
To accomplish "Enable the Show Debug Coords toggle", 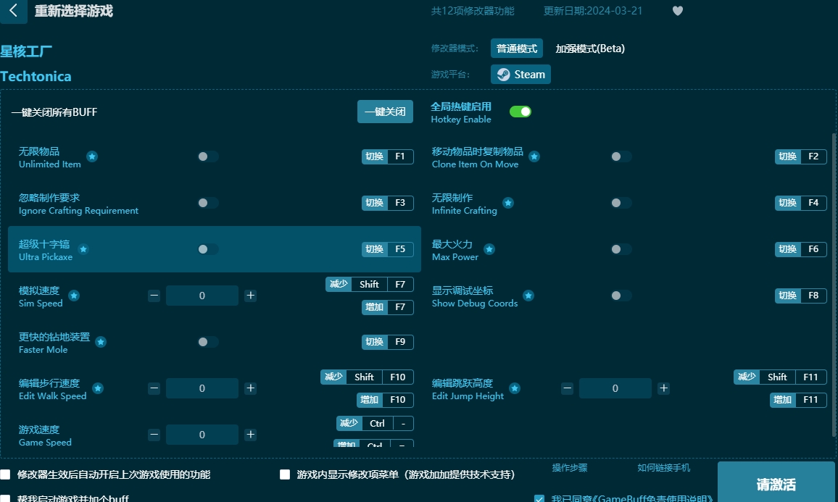I will tap(621, 296).
